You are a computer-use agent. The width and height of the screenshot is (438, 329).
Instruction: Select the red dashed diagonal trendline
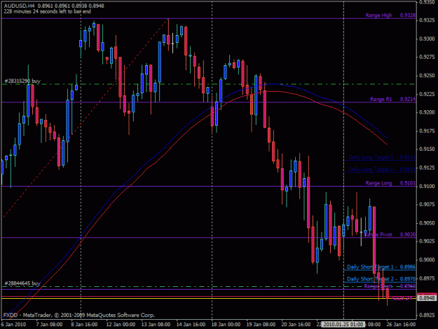pyautogui.click(x=85, y=117)
